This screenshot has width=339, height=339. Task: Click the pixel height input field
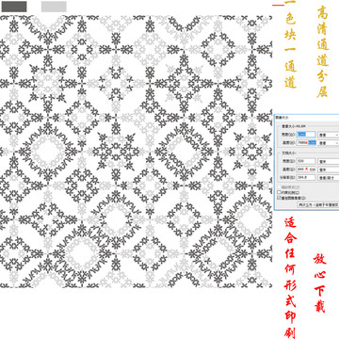(x=306, y=143)
